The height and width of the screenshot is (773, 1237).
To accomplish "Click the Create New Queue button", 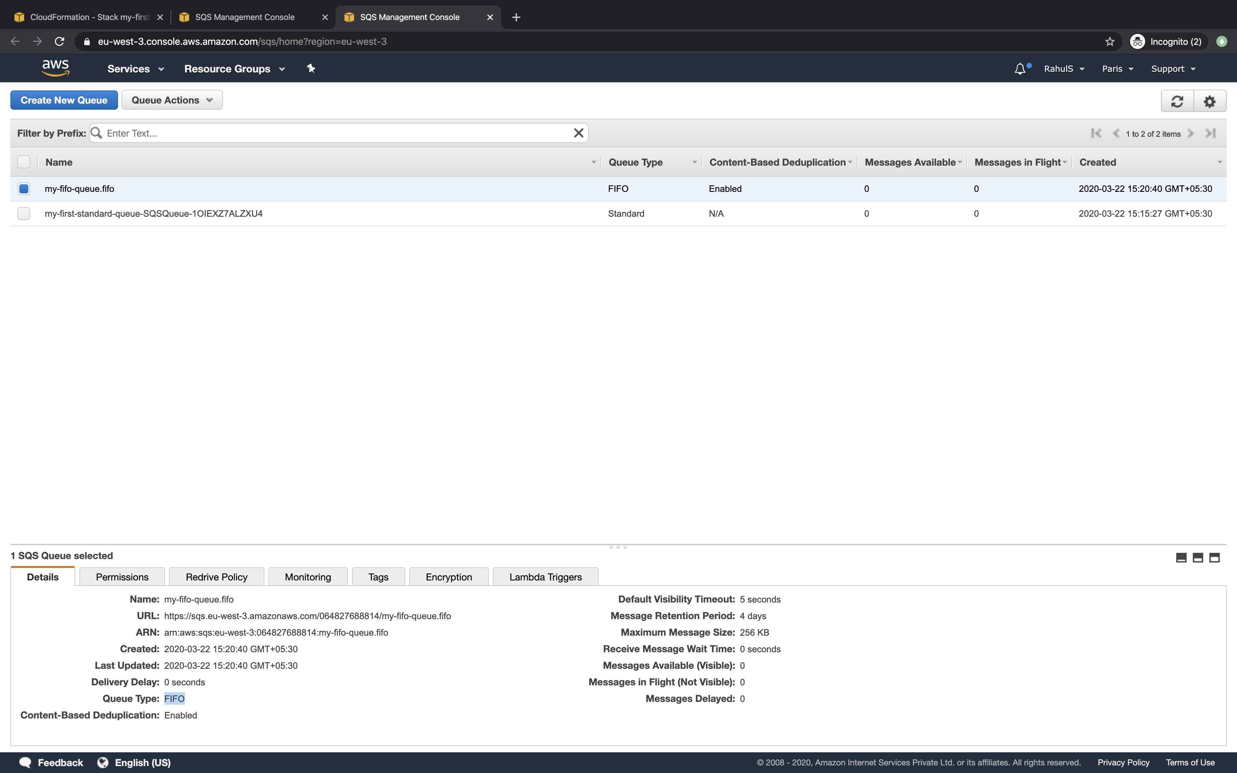I will pyautogui.click(x=64, y=100).
